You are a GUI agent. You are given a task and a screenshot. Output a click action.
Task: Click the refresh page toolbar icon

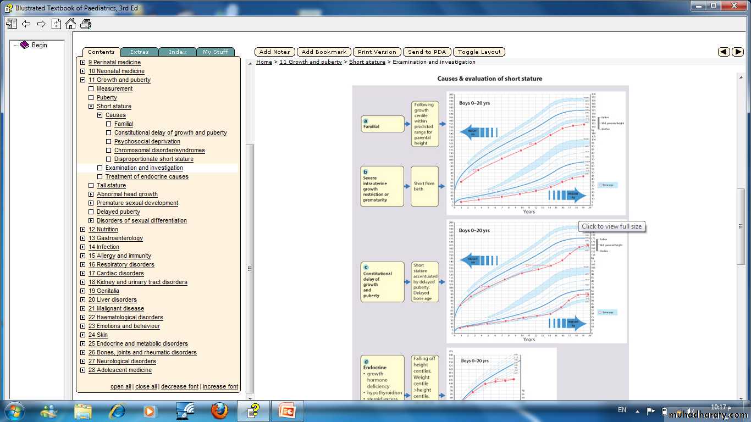[x=56, y=24]
